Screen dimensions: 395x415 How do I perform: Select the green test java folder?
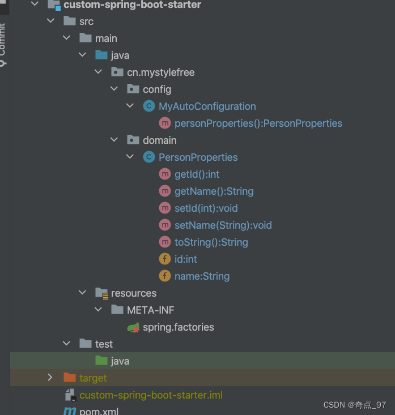tap(120, 361)
